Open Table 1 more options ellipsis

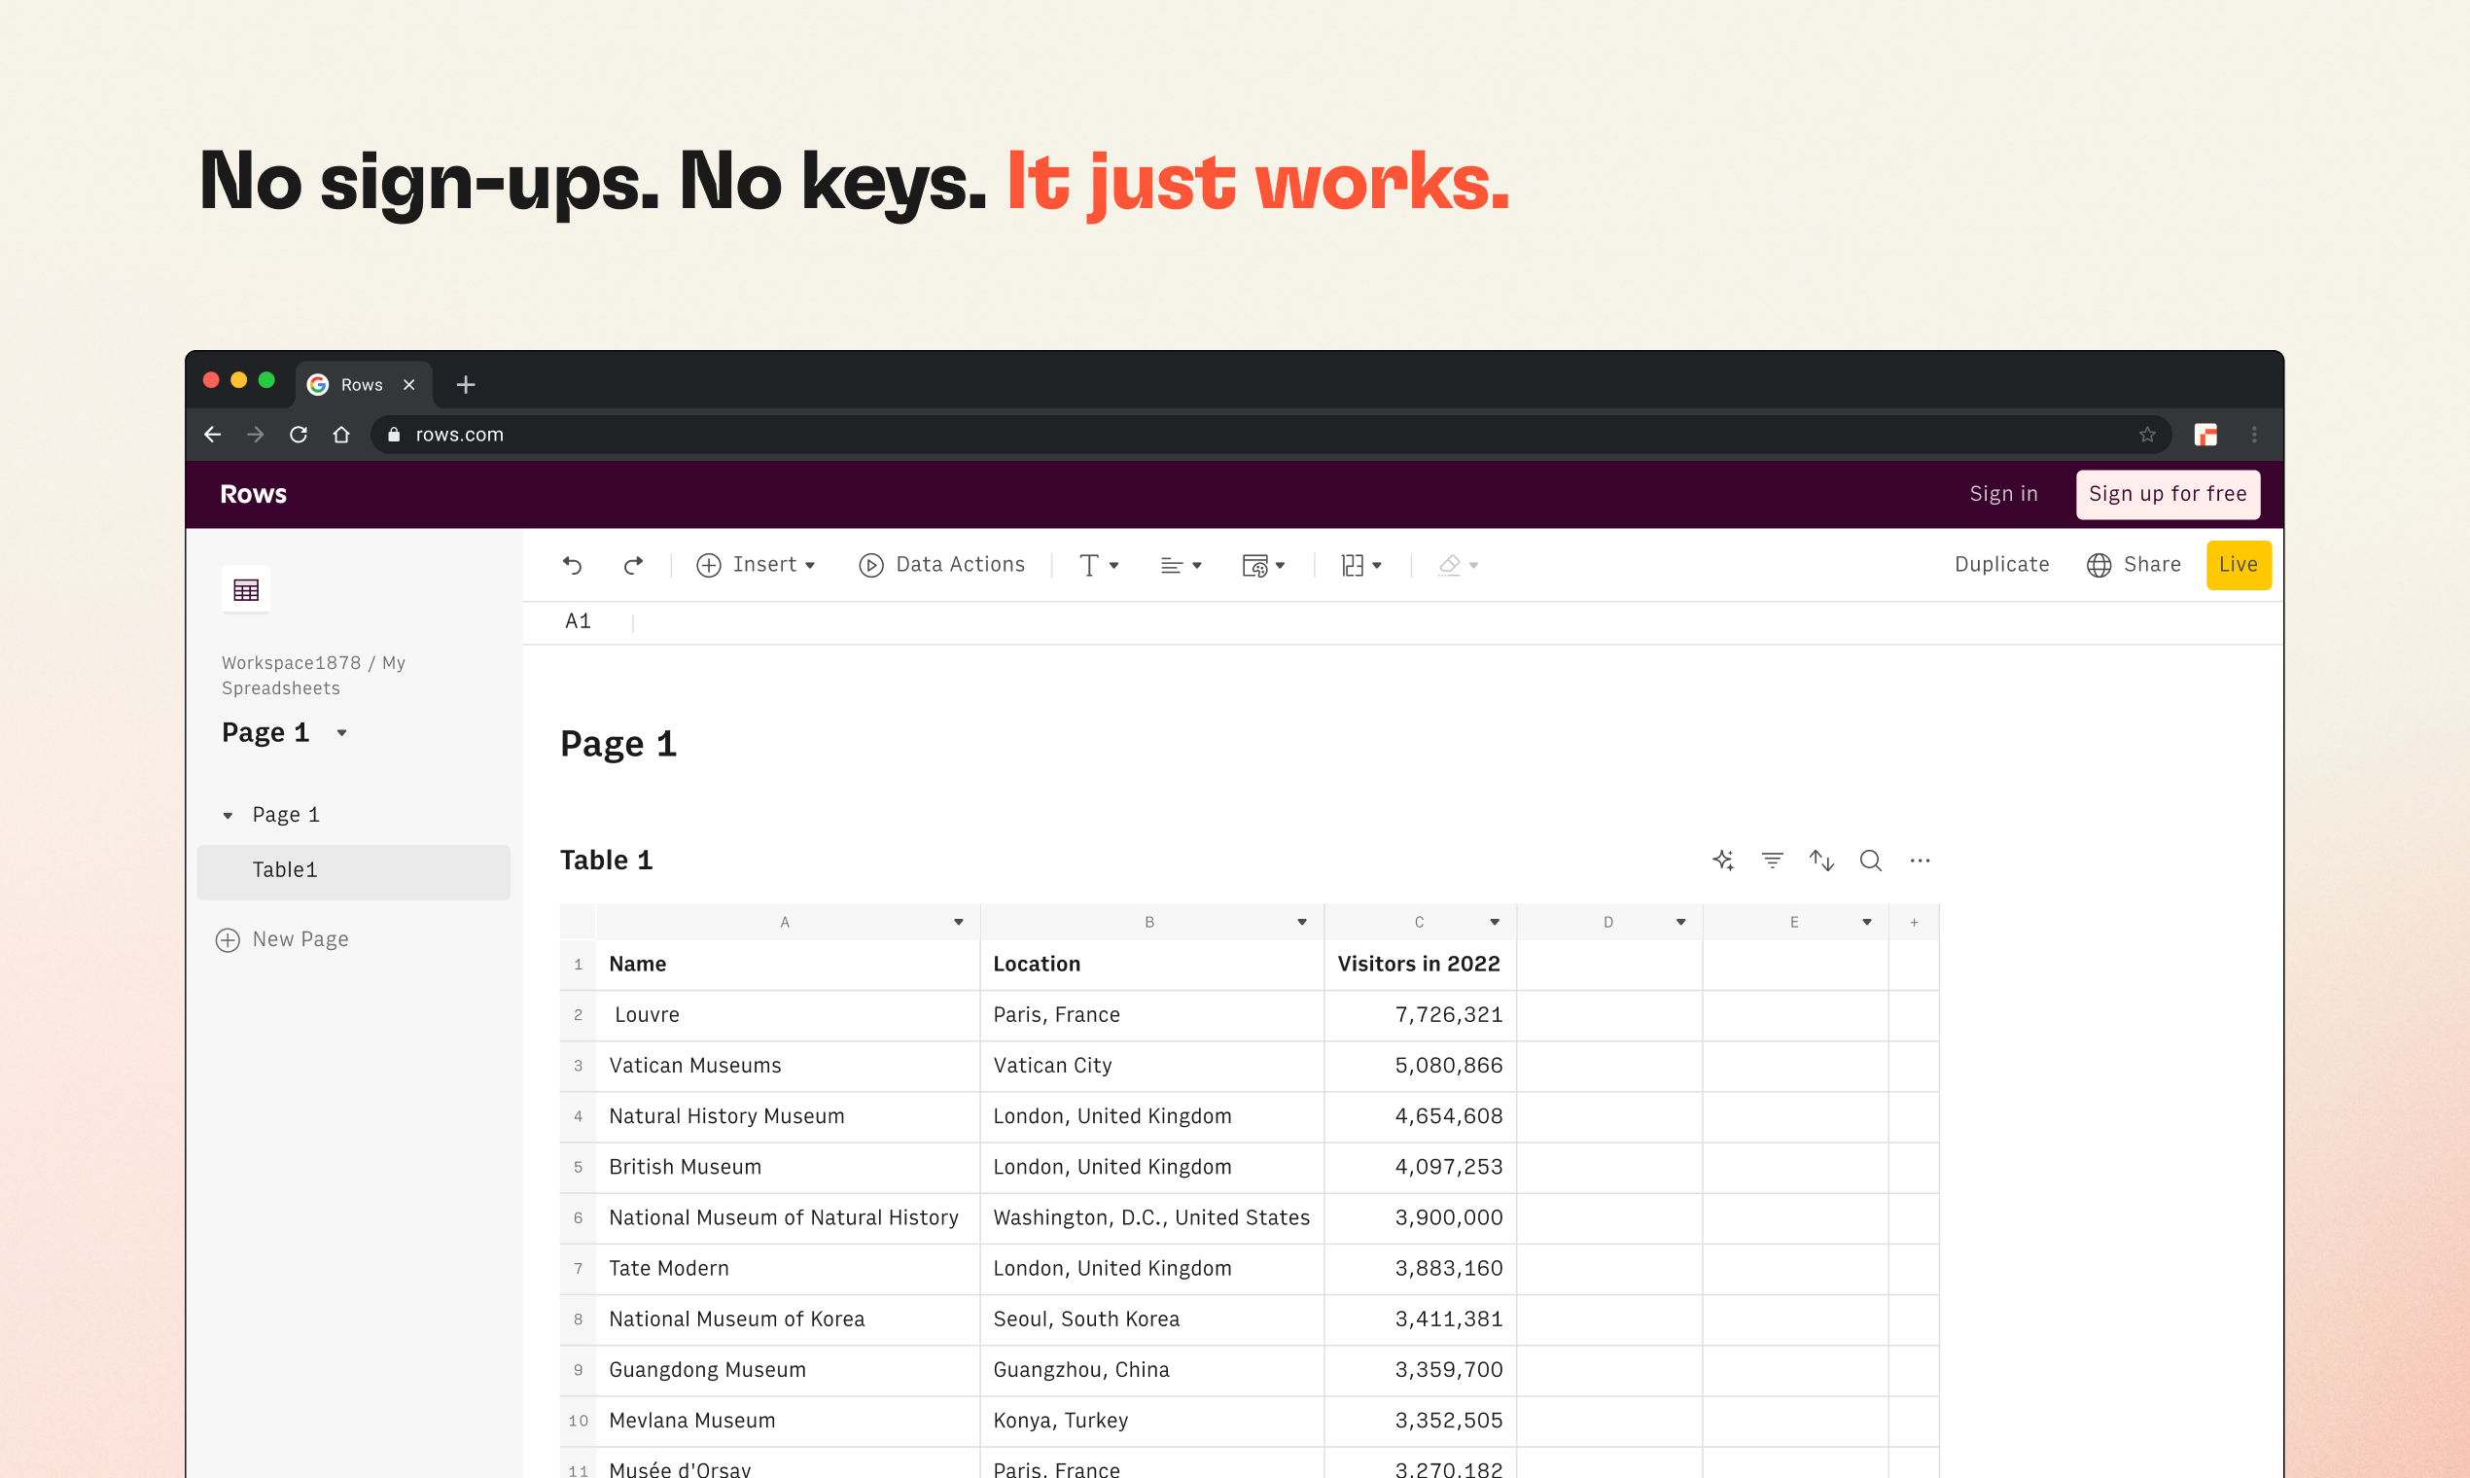[1920, 861]
